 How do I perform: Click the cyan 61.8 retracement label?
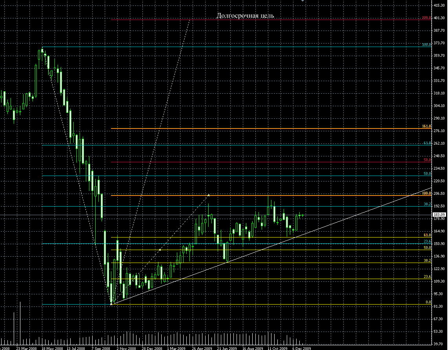click(x=427, y=143)
